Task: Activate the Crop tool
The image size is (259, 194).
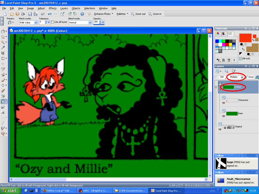Action: click(3, 53)
